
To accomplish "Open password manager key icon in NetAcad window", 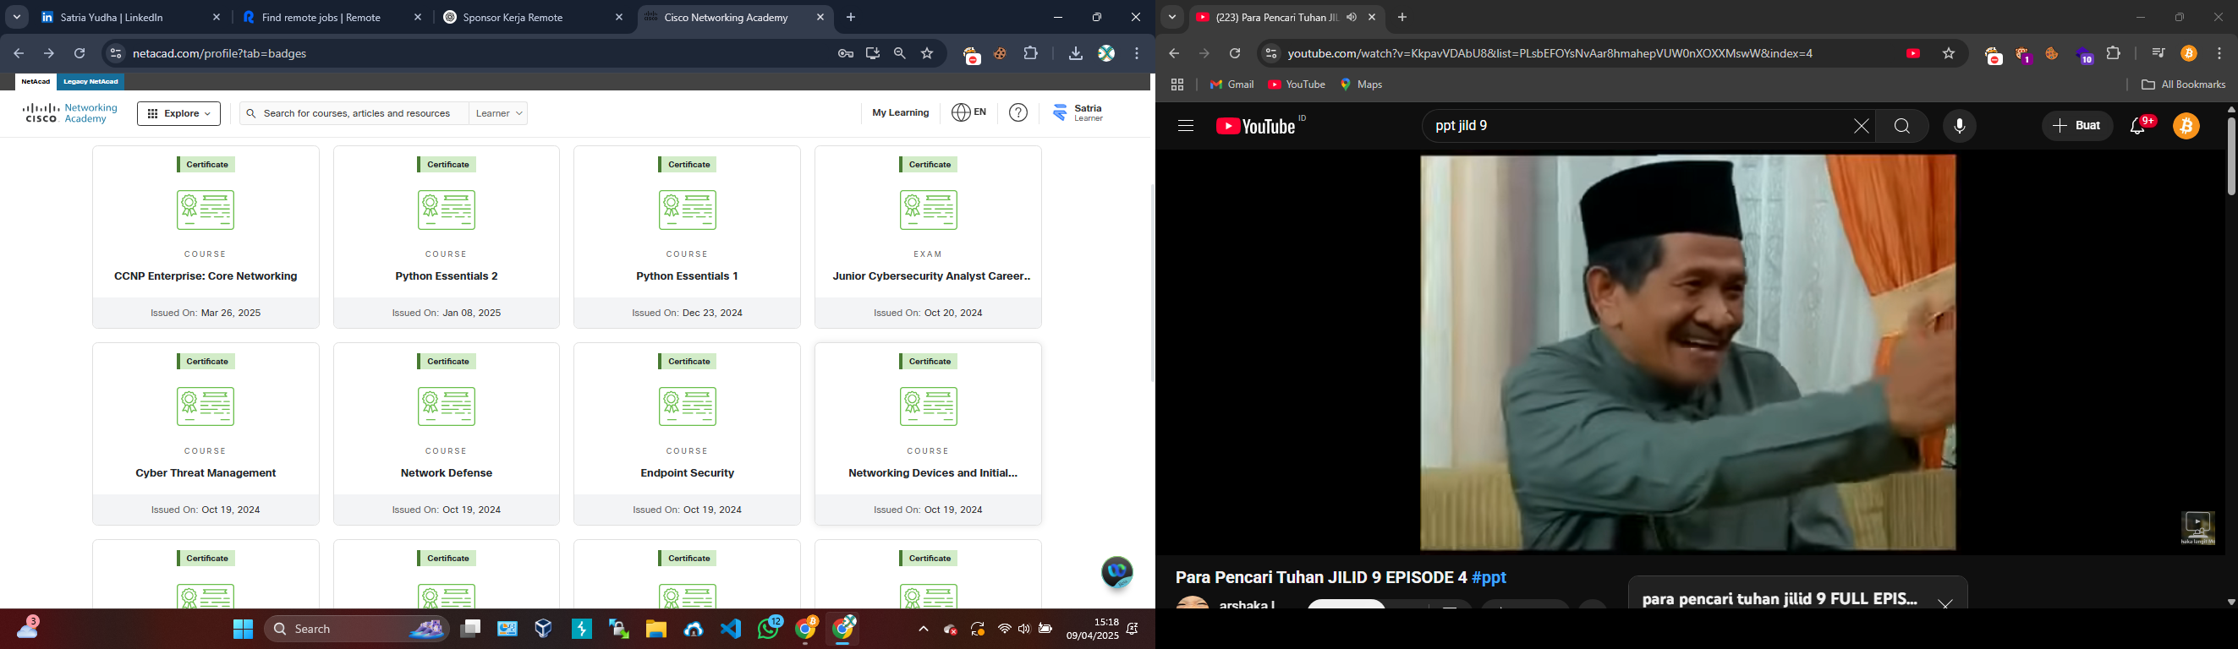I will (x=845, y=54).
